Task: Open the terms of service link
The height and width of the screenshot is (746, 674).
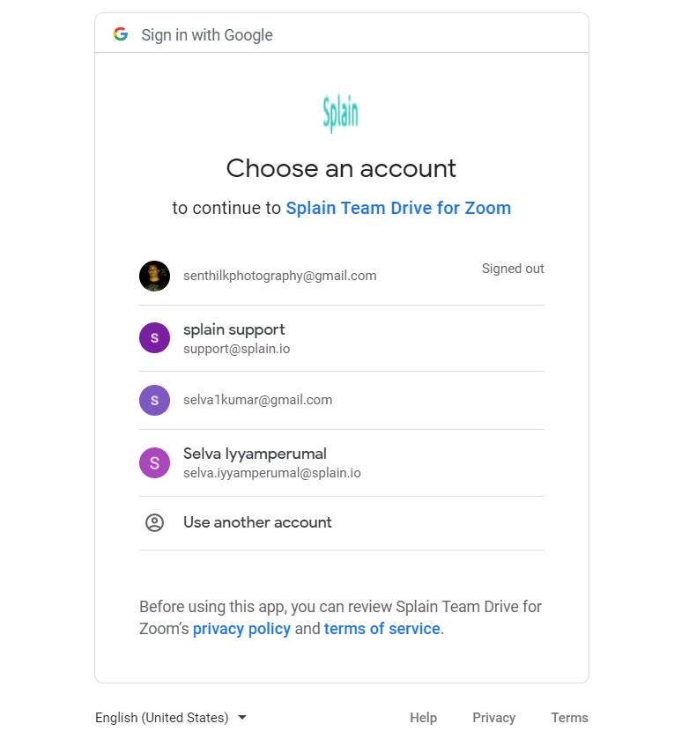Action: [x=381, y=629]
